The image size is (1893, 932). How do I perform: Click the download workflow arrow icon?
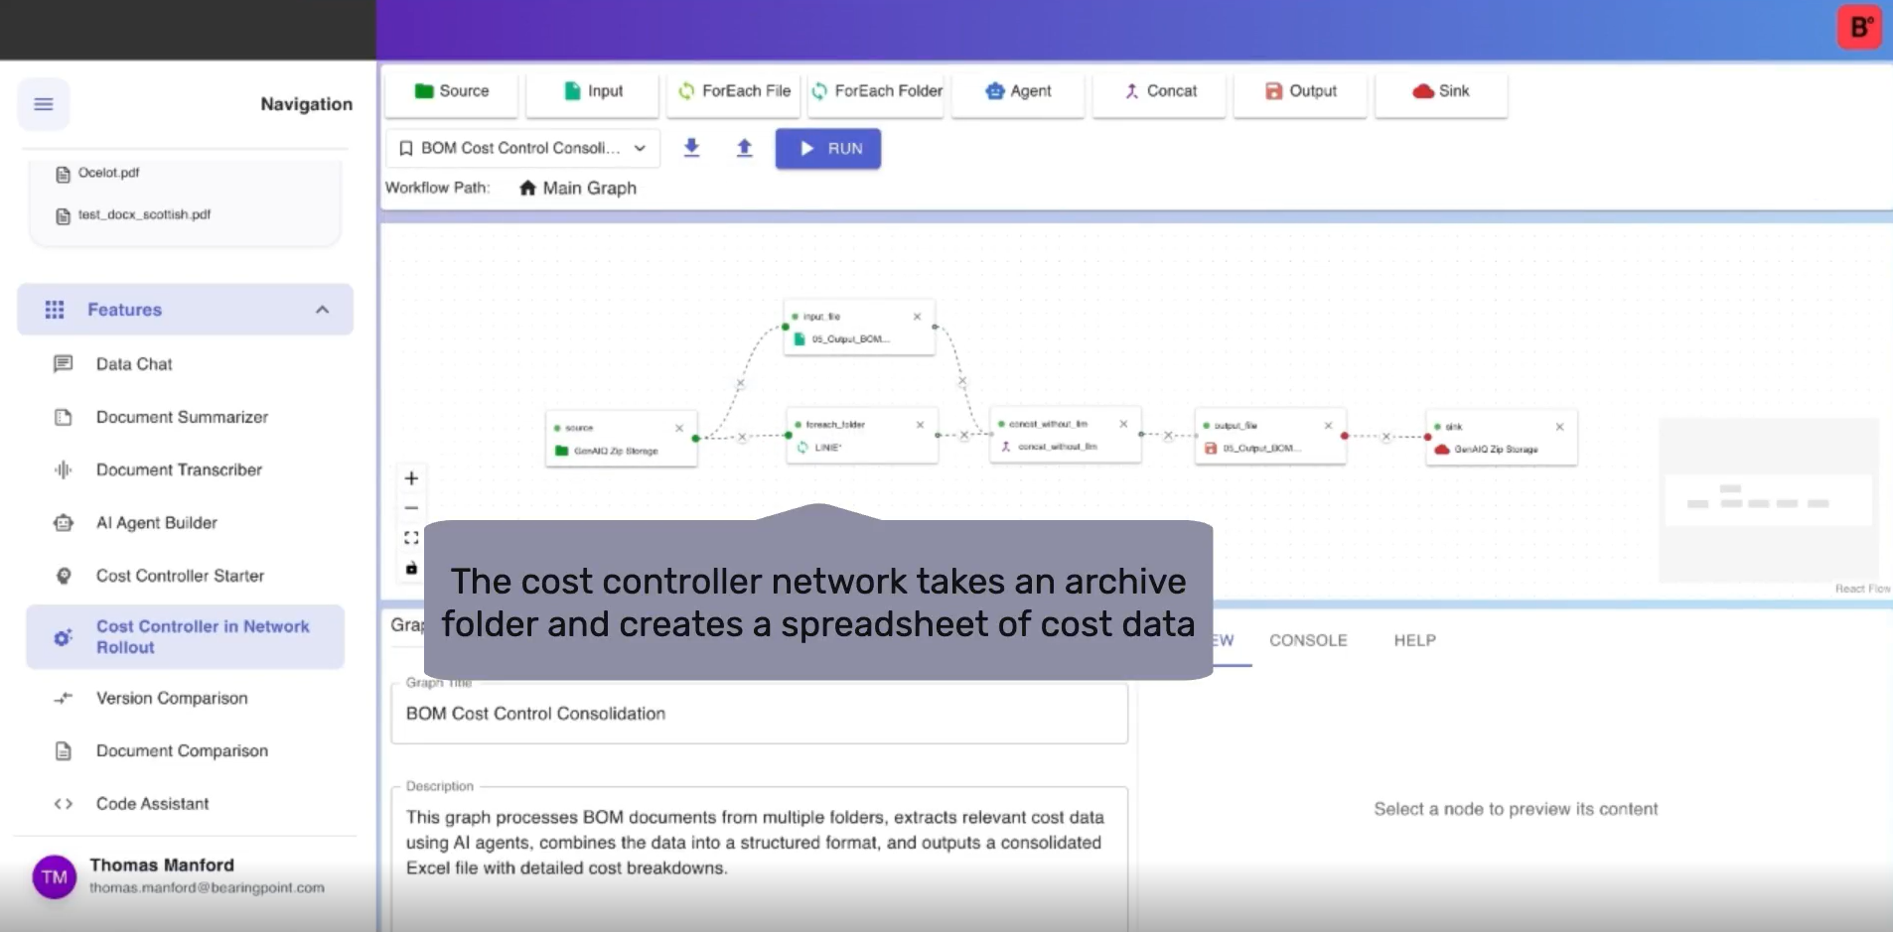pos(692,148)
